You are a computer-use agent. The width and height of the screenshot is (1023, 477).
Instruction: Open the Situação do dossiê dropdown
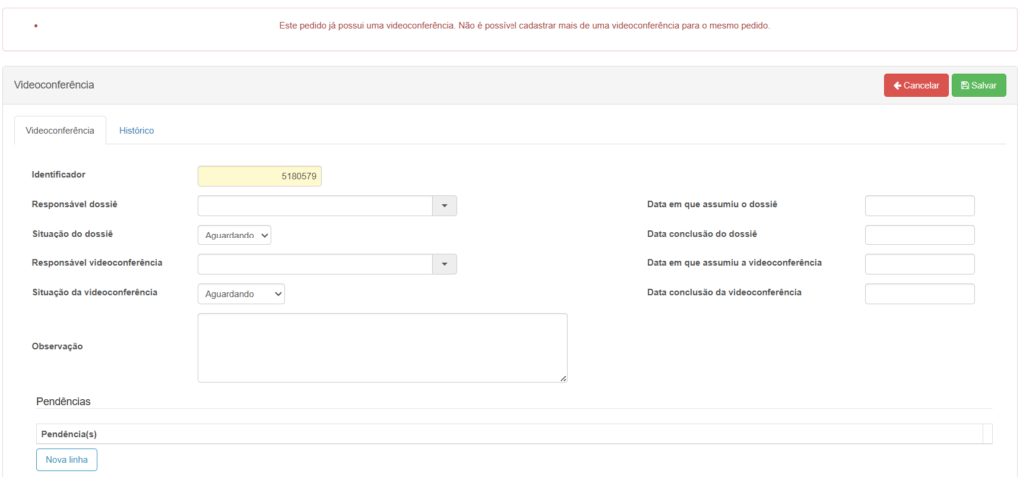(x=234, y=235)
